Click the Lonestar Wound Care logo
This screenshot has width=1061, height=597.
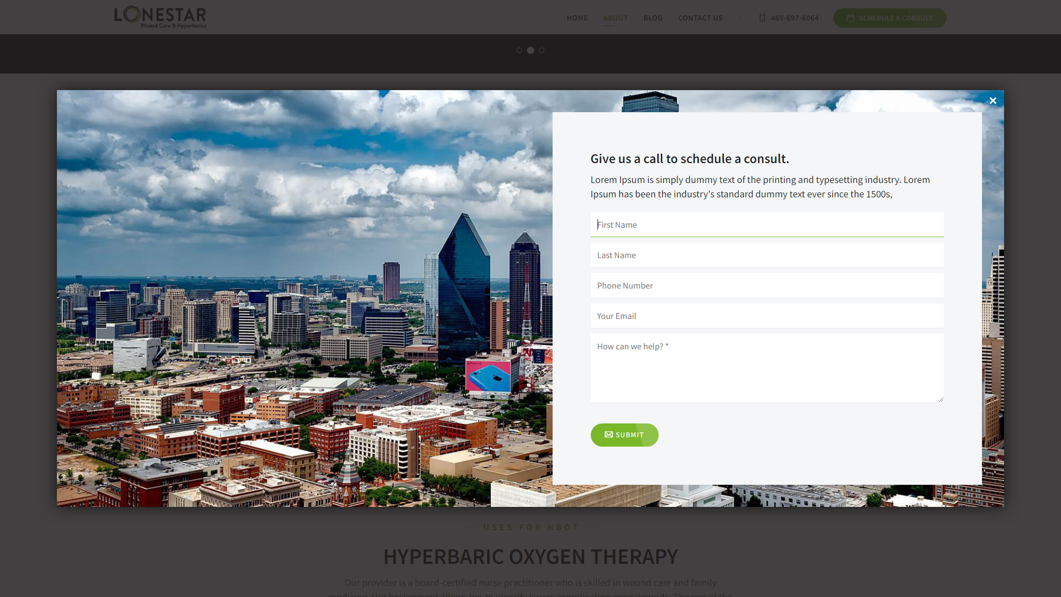[160, 17]
